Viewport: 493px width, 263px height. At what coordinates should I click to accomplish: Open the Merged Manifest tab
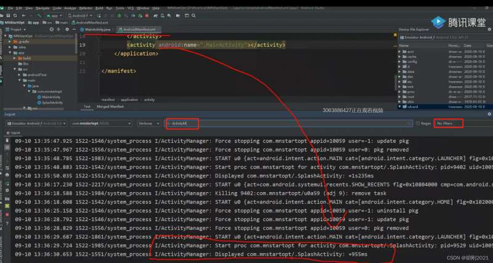(x=110, y=107)
